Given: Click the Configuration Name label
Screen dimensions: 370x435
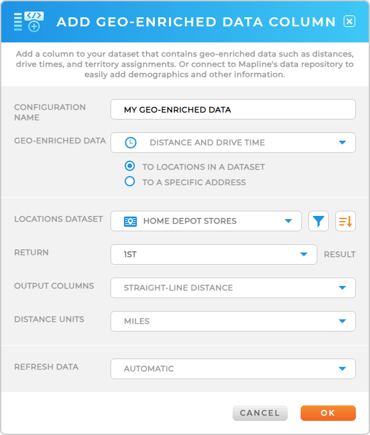Looking at the screenshot, I should pos(50,112).
